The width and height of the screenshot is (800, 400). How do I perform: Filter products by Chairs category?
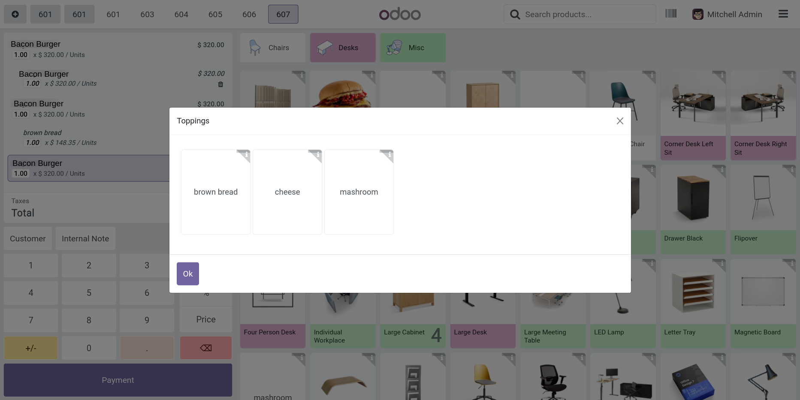coord(273,48)
